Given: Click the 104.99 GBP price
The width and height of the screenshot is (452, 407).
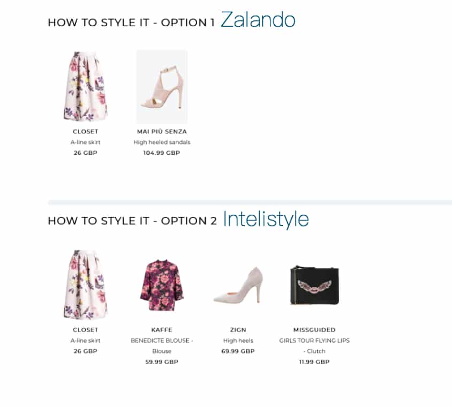Looking at the screenshot, I should [162, 153].
